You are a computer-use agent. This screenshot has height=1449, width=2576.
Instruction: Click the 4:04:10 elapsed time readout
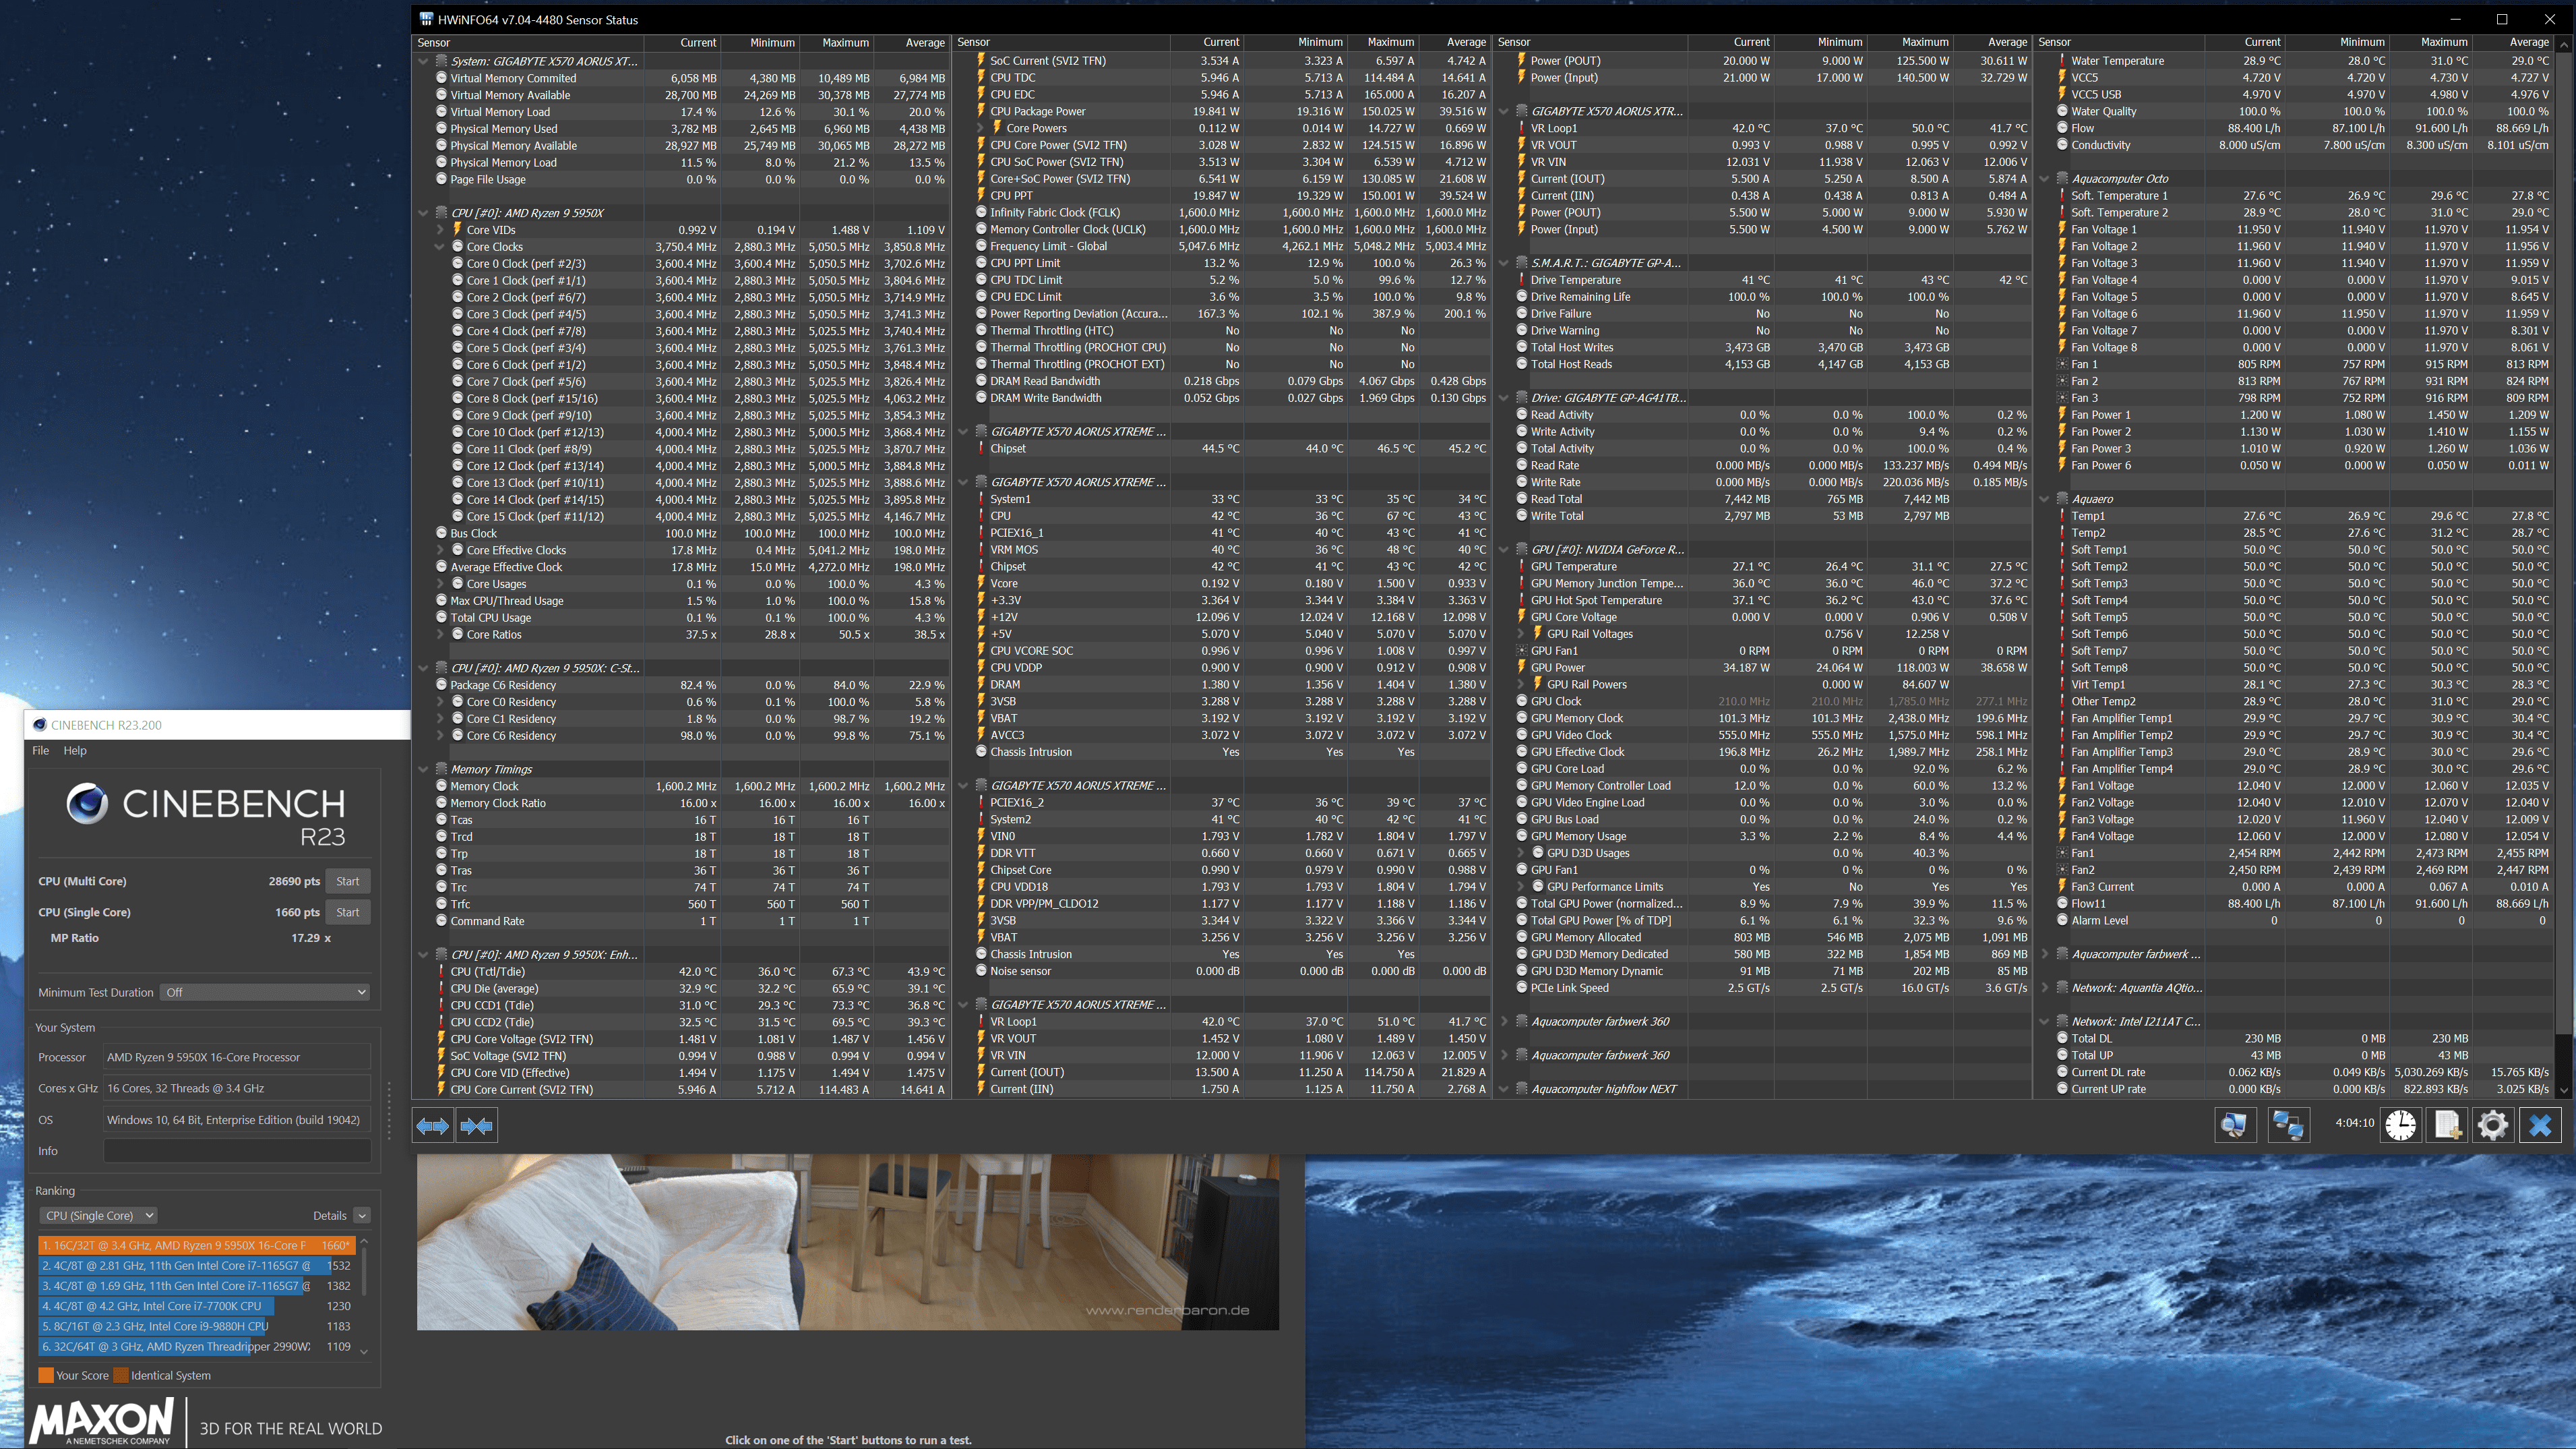(2354, 1123)
